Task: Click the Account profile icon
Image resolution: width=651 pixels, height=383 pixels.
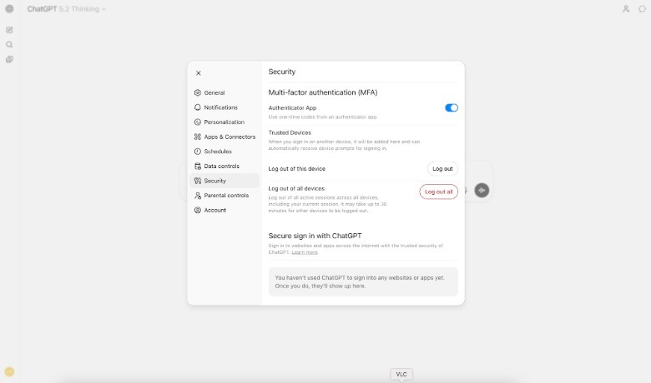Action: point(198,211)
